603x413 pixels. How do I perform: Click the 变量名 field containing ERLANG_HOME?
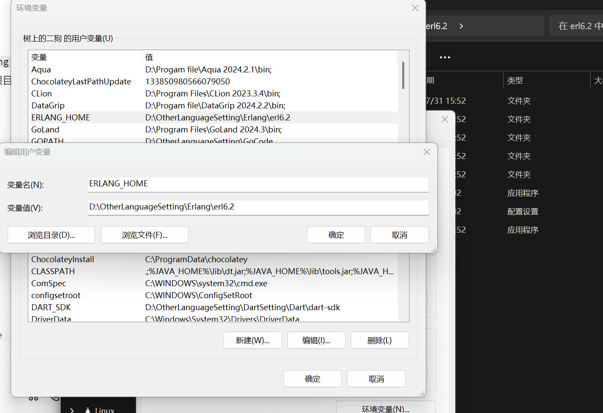[x=258, y=184]
